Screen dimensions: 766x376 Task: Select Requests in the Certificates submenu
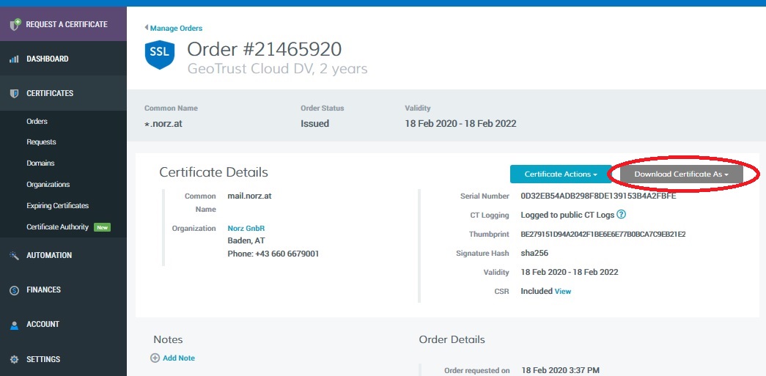42,142
